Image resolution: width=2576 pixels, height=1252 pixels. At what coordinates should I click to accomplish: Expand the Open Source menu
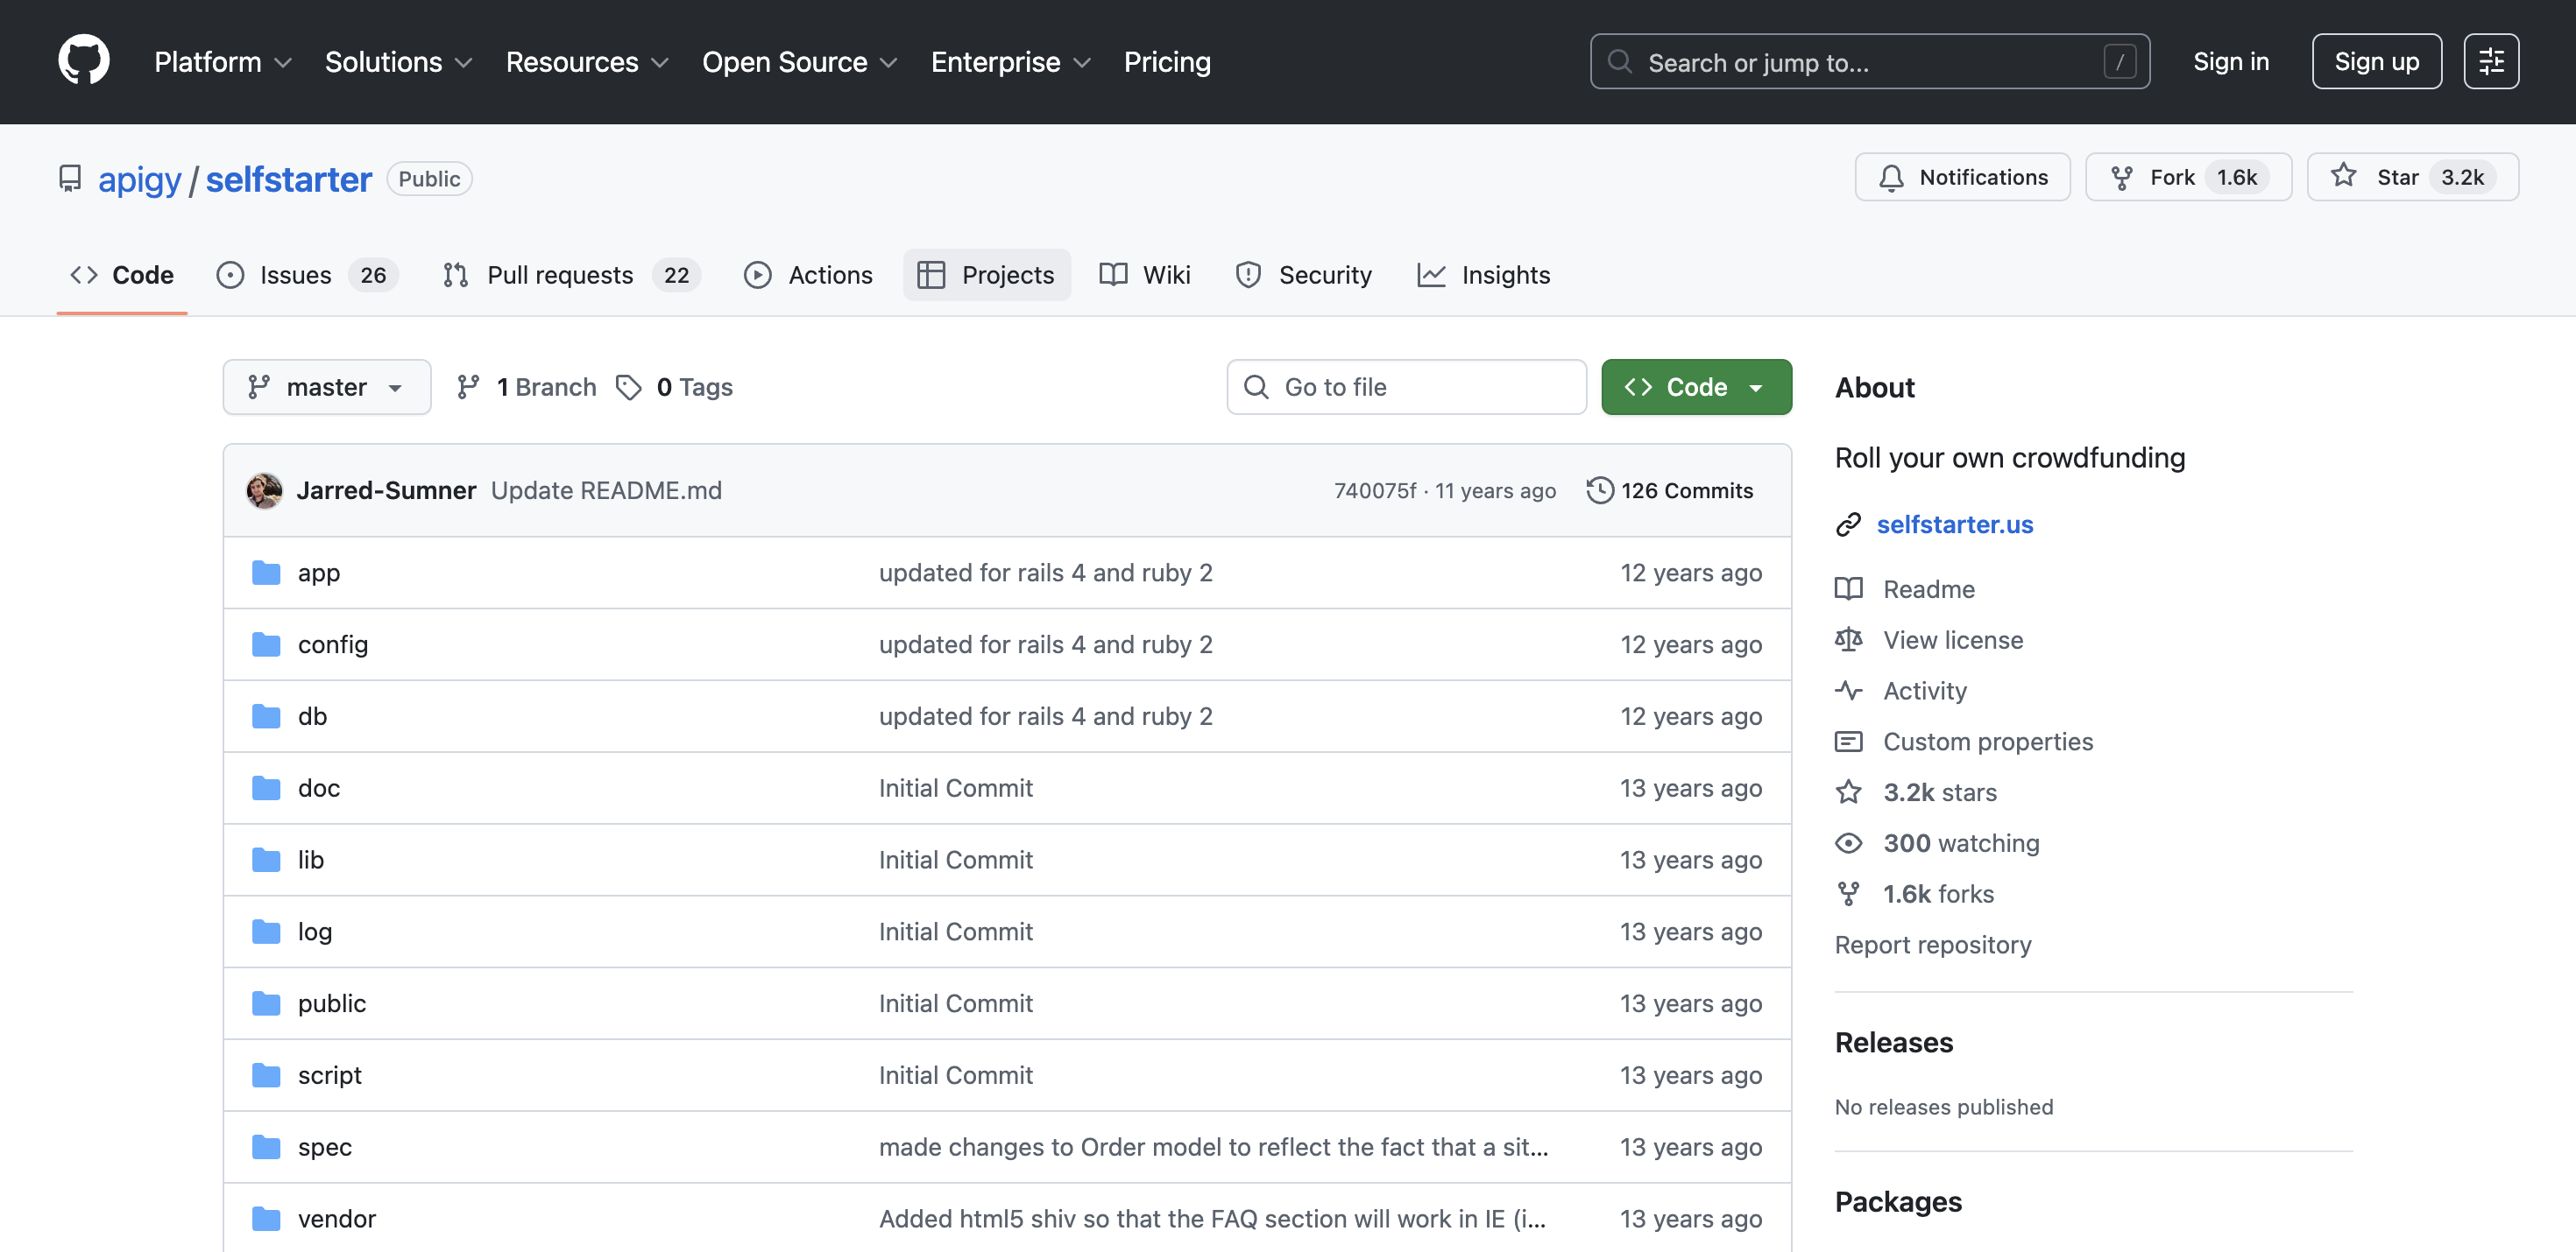[x=799, y=62]
